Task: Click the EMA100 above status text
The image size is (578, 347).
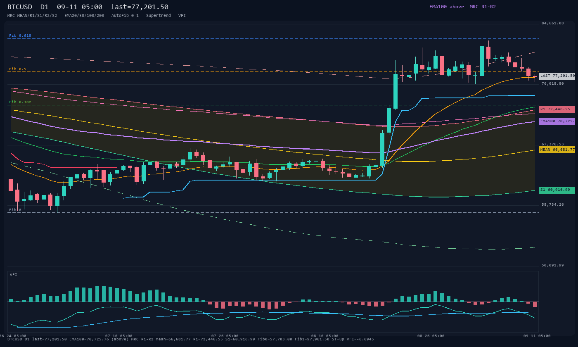Action: tap(447, 7)
